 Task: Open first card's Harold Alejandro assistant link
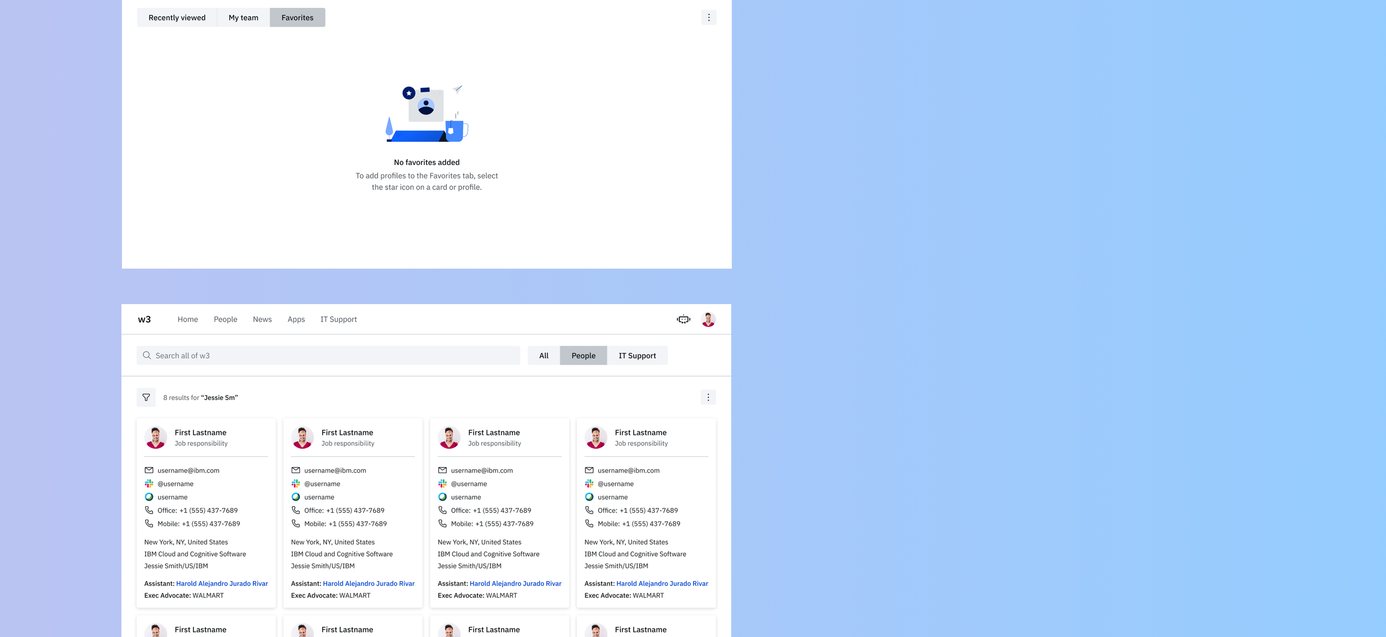pos(222,583)
